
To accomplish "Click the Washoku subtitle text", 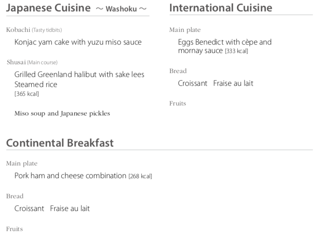I will tap(121, 9).
